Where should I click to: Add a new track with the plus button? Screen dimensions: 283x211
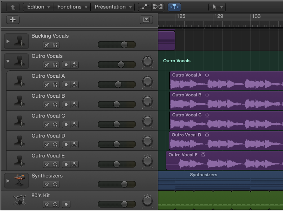[13, 19]
